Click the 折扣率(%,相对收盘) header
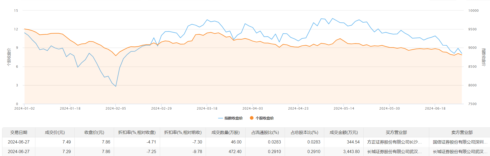Screen dimensions: 490x156 pos(137,133)
